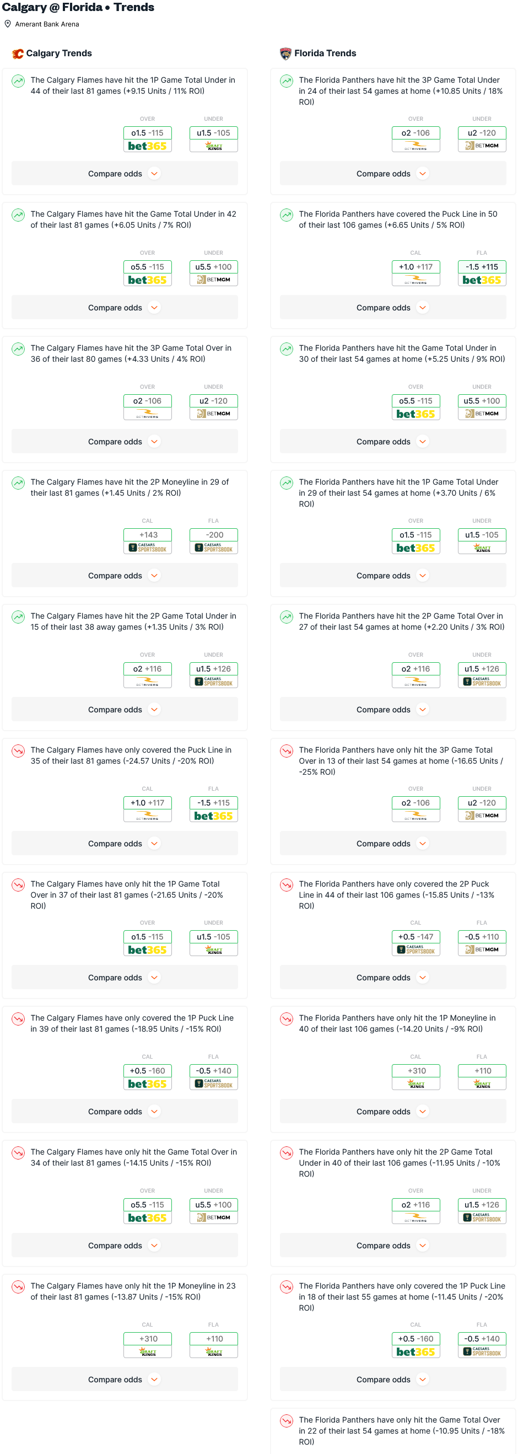The width and height of the screenshot is (518, 1454).
Task: Click the red downtrend icon beside Florida 1P Moneyline trend
Action: (287, 1019)
